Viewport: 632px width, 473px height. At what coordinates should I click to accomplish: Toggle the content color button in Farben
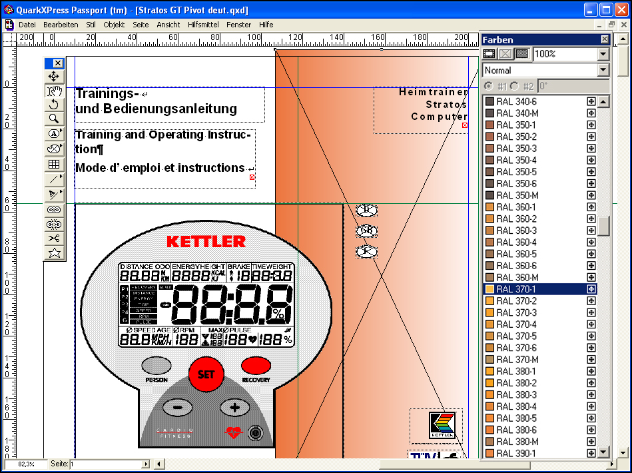505,54
